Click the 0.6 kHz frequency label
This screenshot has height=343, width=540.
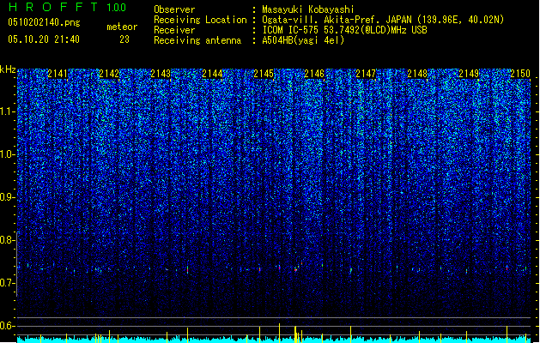pyautogui.click(x=7, y=326)
